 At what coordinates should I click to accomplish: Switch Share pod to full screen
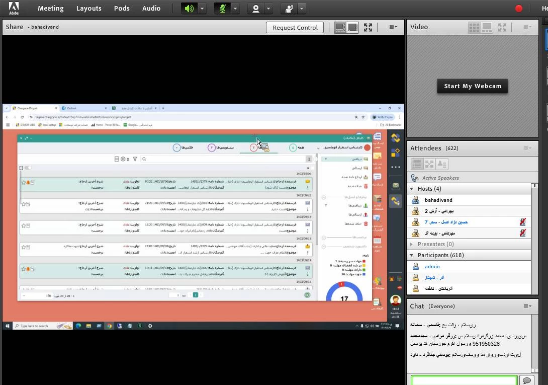click(x=368, y=27)
